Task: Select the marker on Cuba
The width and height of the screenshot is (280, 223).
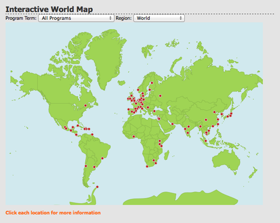Action: [78, 126]
